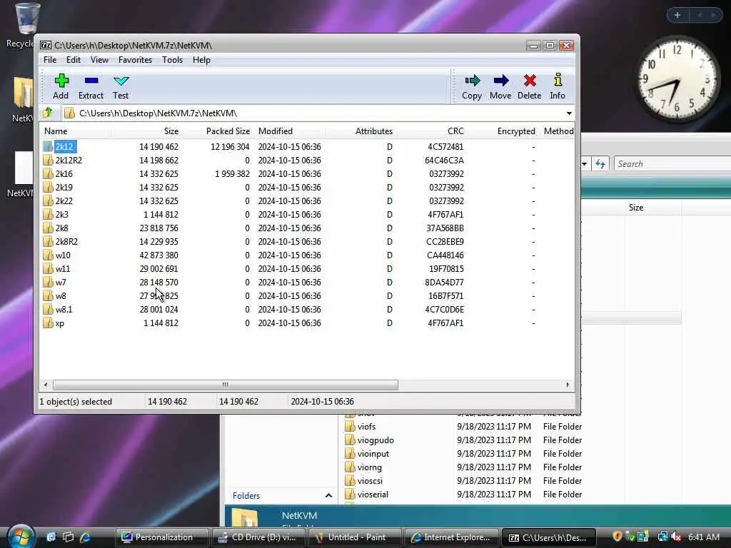Click the Search box in Explorer window
The image size is (731, 548).
(672, 164)
